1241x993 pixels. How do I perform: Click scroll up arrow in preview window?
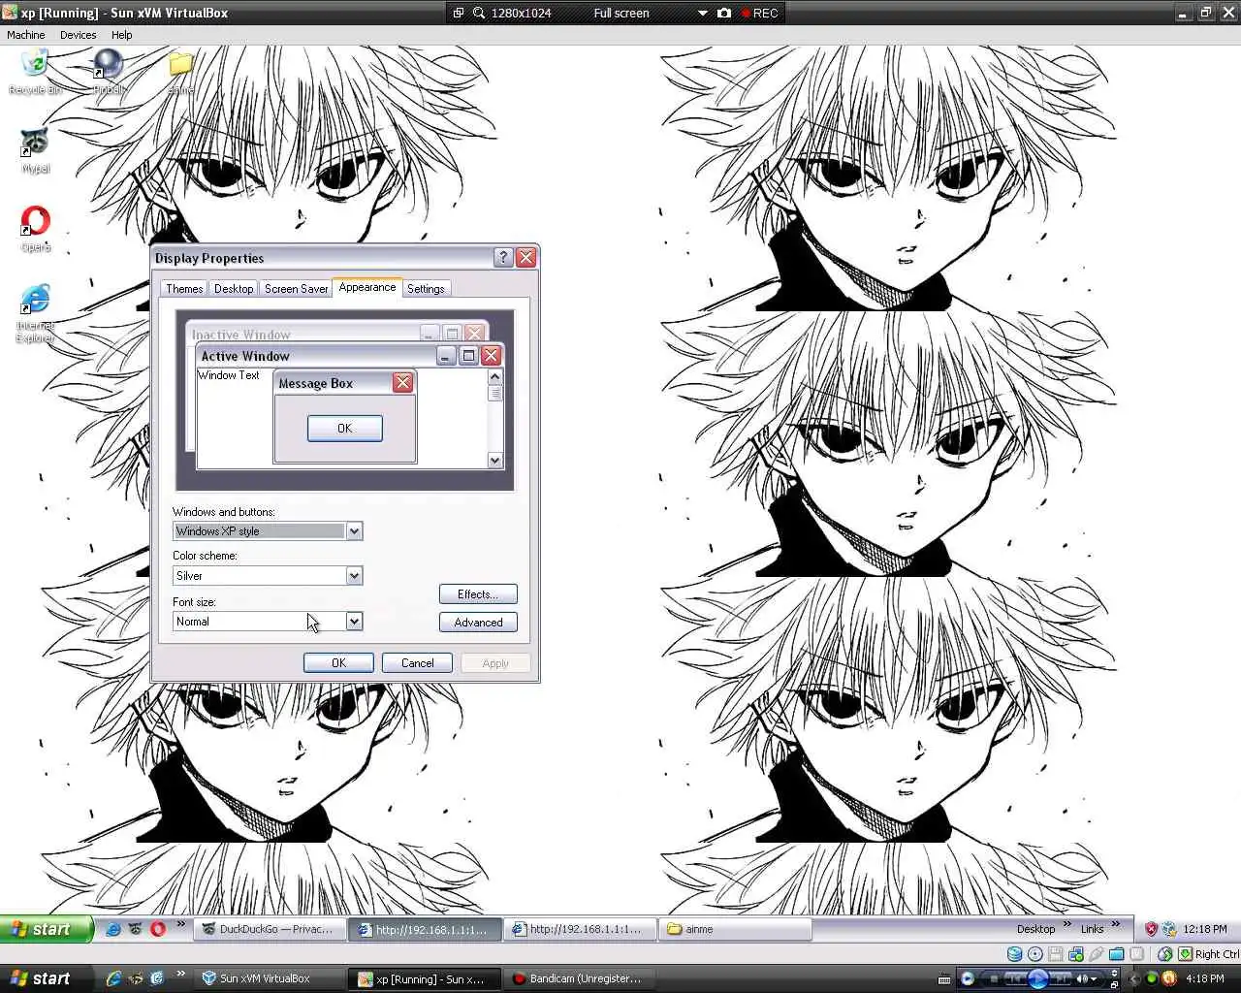(x=495, y=376)
